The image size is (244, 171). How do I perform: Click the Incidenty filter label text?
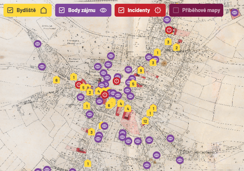click(139, 10)
